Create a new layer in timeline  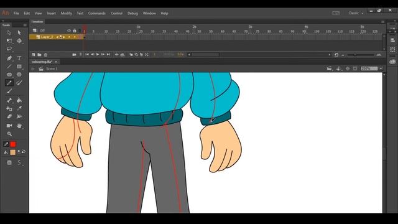(34, 55)
